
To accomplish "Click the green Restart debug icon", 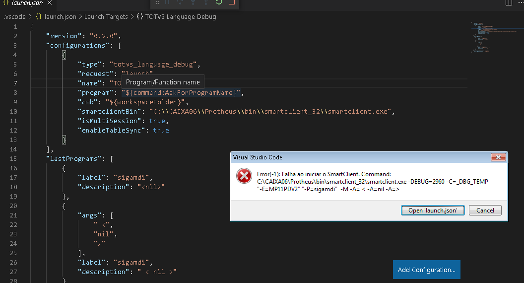I will pos(218,2).
